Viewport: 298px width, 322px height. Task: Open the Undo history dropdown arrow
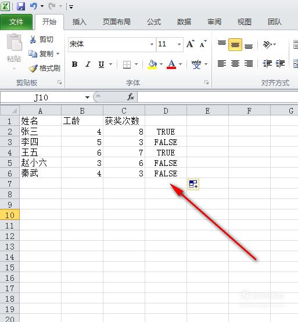pyautogui.click(x=42, y=6)
